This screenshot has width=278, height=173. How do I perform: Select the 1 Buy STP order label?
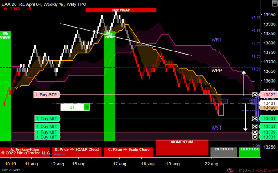pyautogui.click(x=47, y=95)
